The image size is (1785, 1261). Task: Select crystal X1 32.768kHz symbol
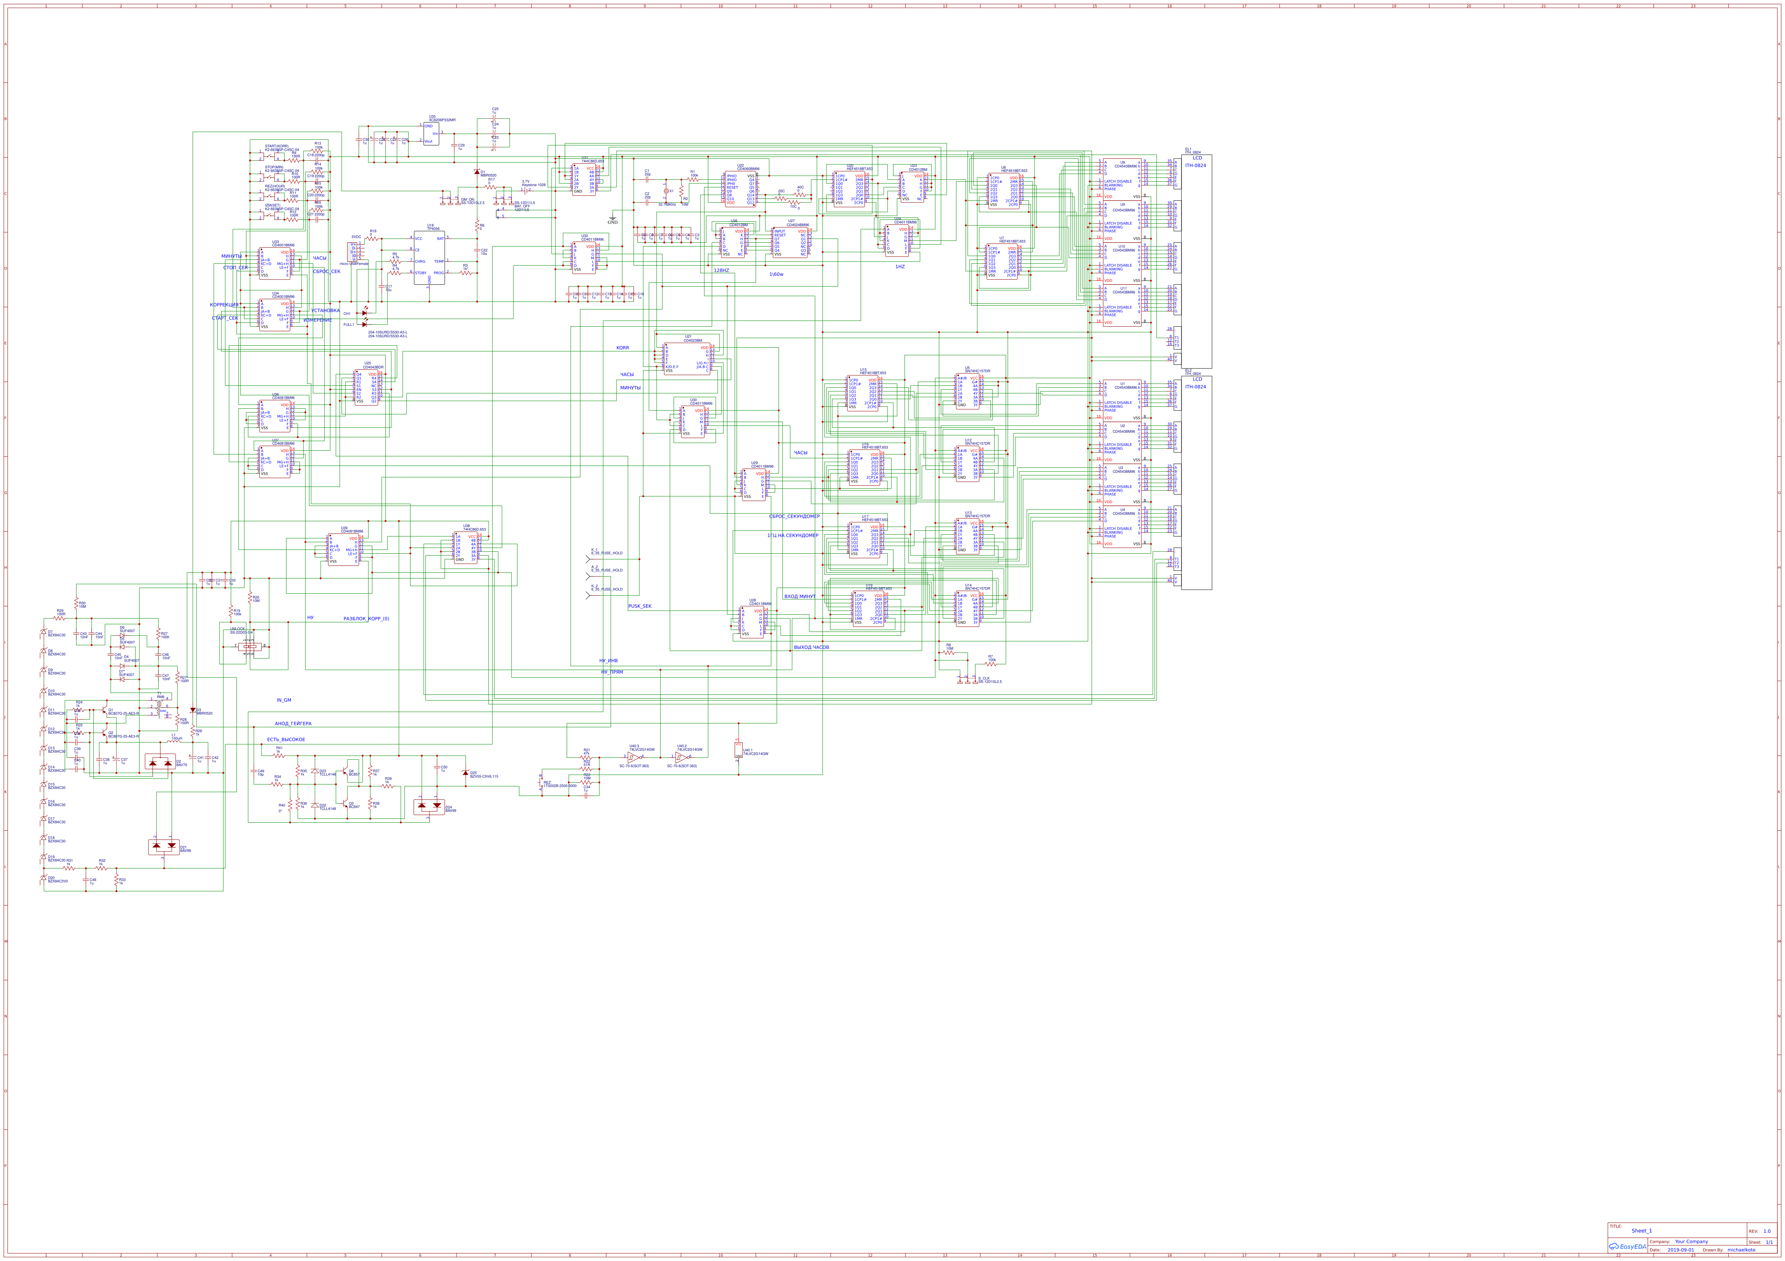tap(667, 192)
